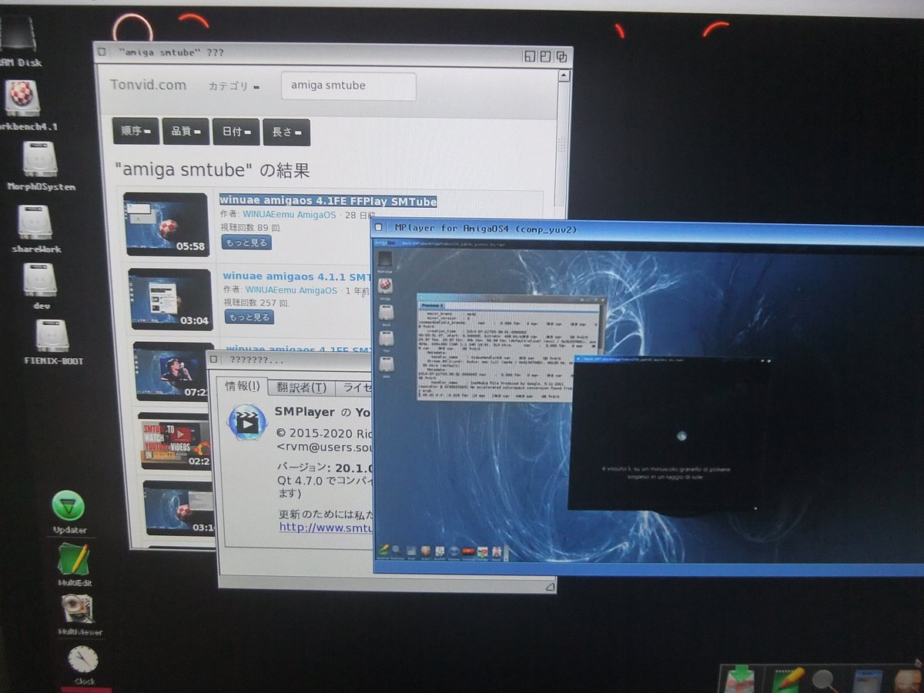This screenshot has height=693, width=924.
Task: Click the blue window dock icon
Action: [x=869, y=681]
